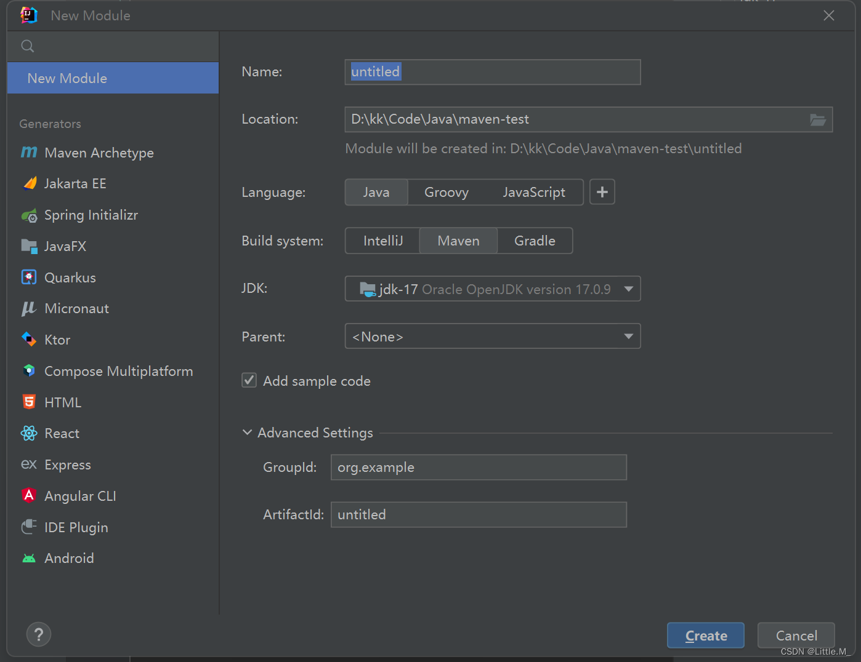Click the HTML5 shield icon
Image resolution: width=861 pixels, height=662 pixels.
pos(29,402)
